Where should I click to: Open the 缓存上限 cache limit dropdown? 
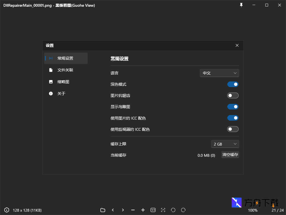(225, 144)
